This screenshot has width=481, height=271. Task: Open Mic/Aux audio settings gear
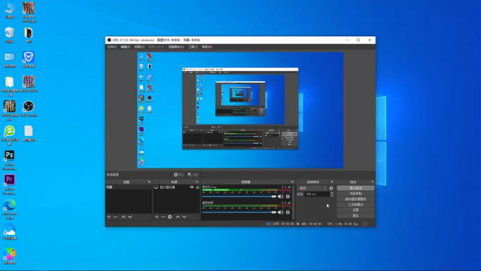tap(288, 196)
